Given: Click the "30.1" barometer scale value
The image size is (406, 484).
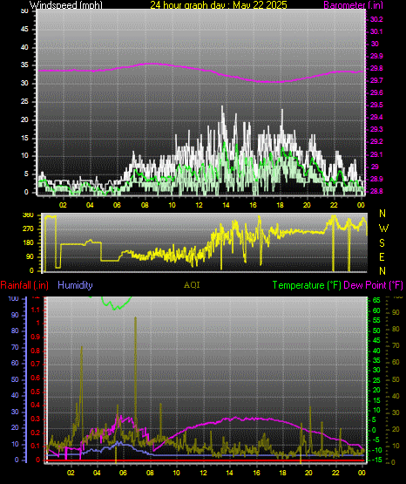Looking at the screenshot, I should tap(376, 31).
